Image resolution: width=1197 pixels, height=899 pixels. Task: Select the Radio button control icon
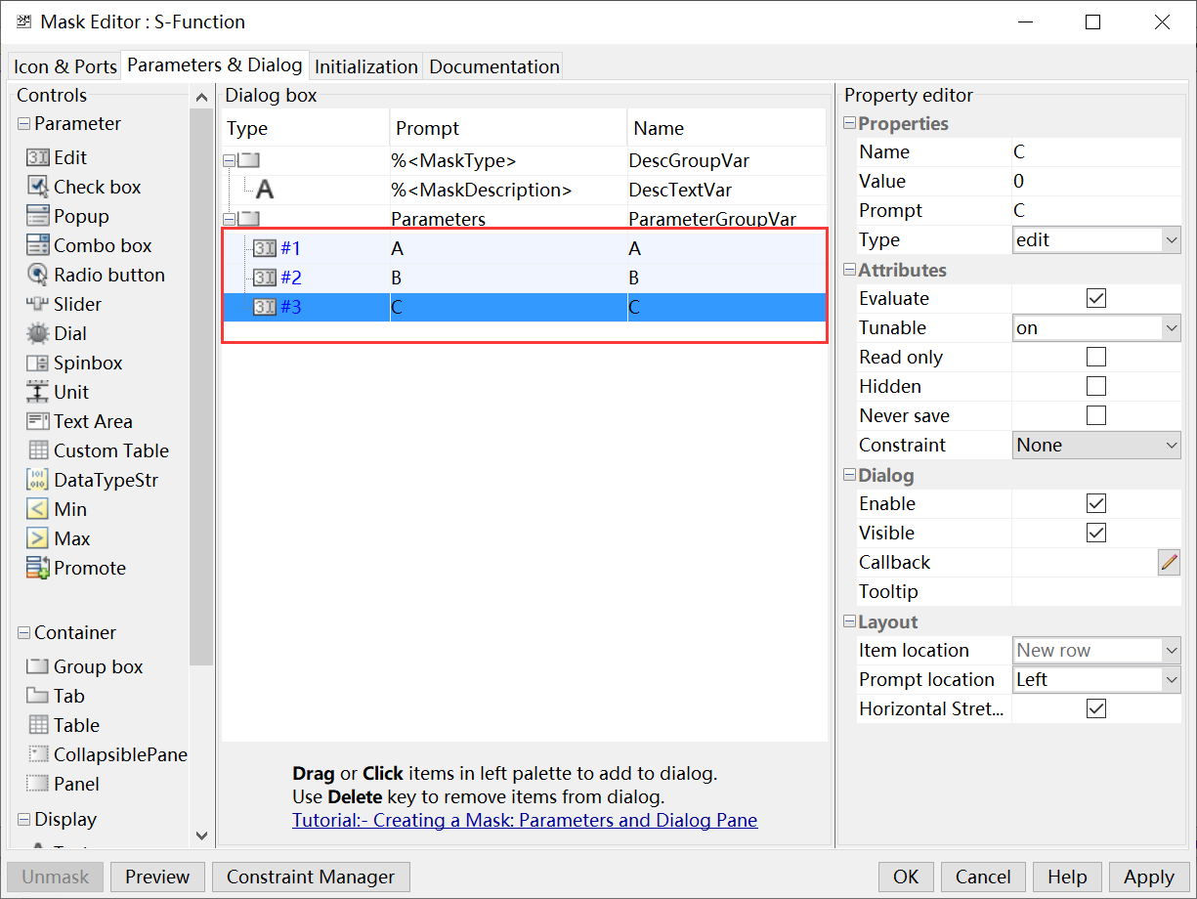(x=38, y=275)
